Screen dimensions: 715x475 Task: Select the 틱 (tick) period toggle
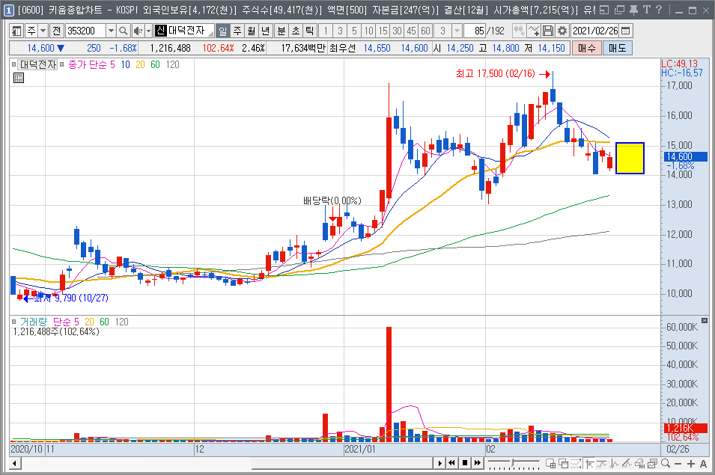click(310, 31)
